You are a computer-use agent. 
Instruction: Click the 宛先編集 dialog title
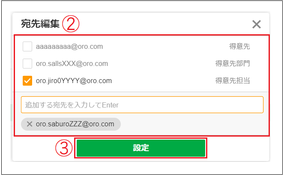coord(40,24)
